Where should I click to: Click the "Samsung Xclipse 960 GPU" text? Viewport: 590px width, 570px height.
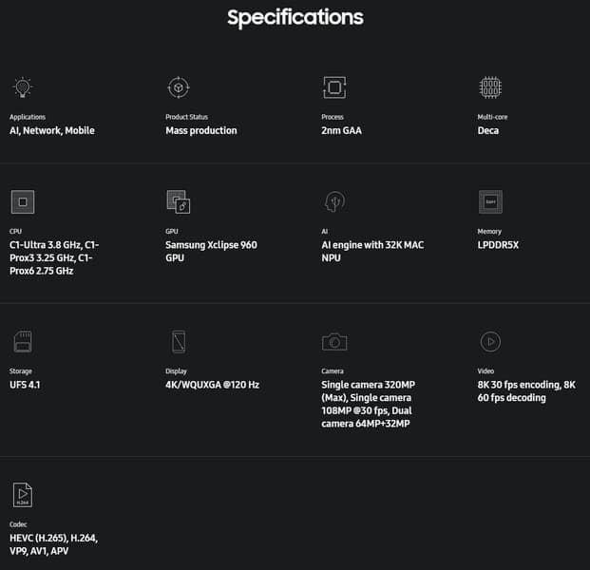point(211,251)
